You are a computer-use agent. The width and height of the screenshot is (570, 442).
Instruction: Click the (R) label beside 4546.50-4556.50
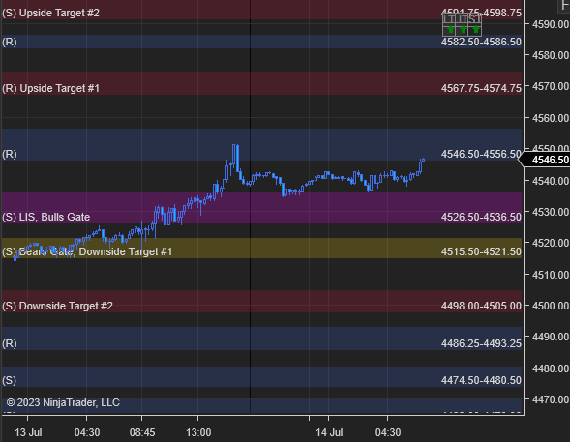tap(10, 154)
